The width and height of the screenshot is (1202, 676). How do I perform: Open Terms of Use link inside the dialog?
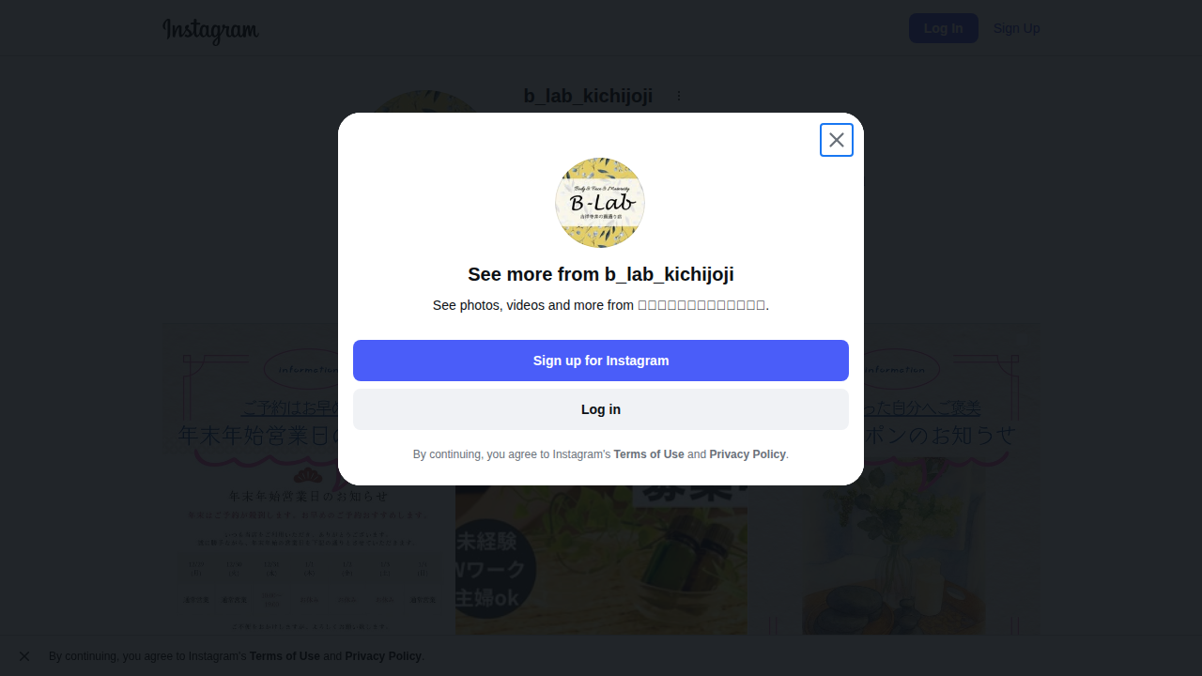649,454
